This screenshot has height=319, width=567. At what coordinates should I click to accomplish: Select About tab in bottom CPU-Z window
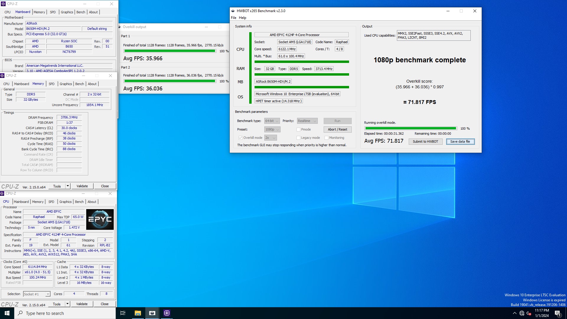92,202
